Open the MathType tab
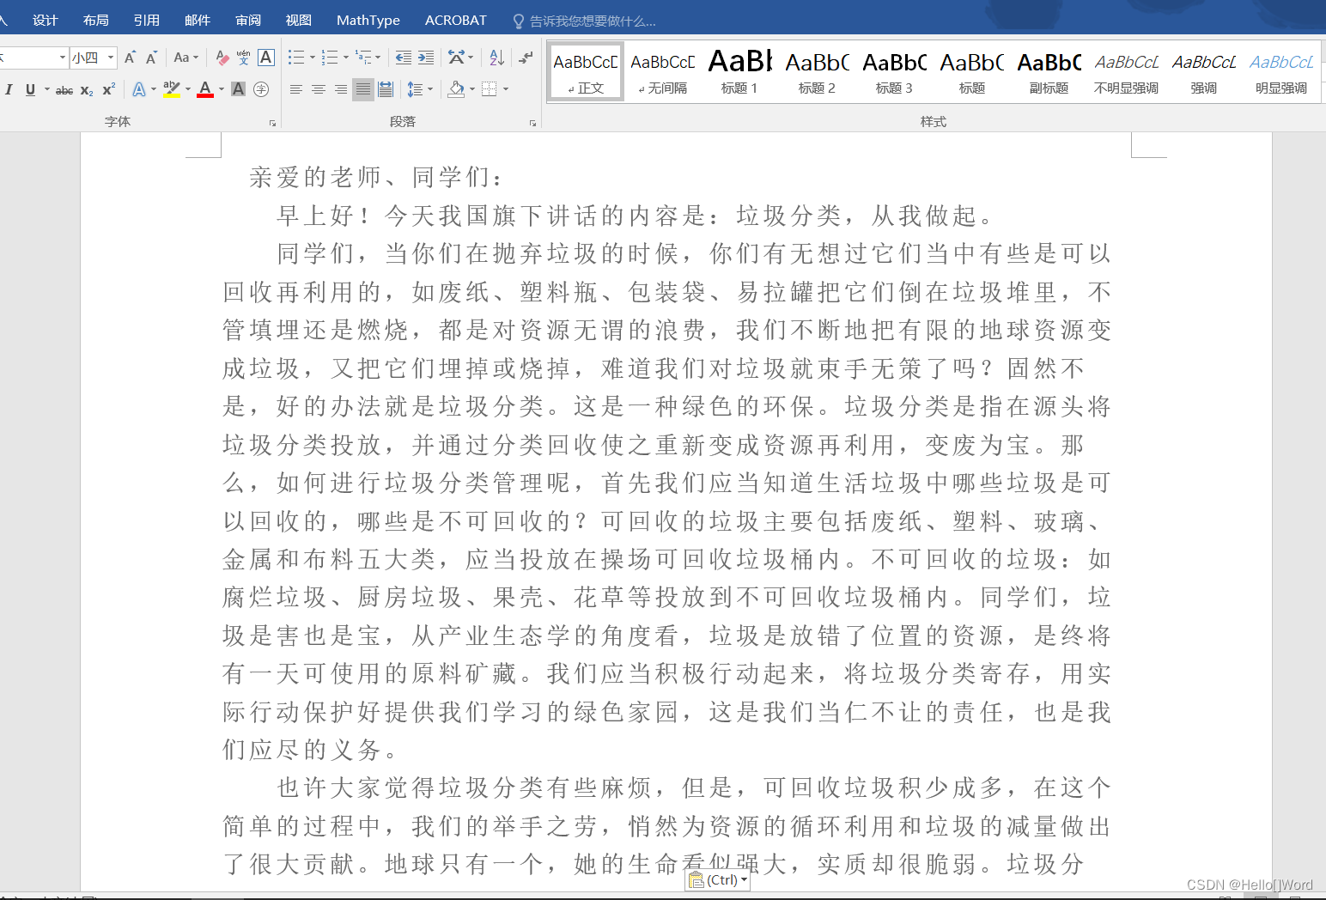The height and width of the screenshot is (900, 1326). pyautogui.click(x=368, y=21)
